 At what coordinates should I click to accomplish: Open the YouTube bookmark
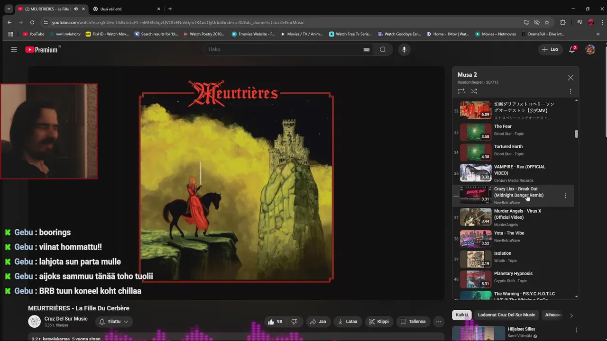[x=33, y=34]
